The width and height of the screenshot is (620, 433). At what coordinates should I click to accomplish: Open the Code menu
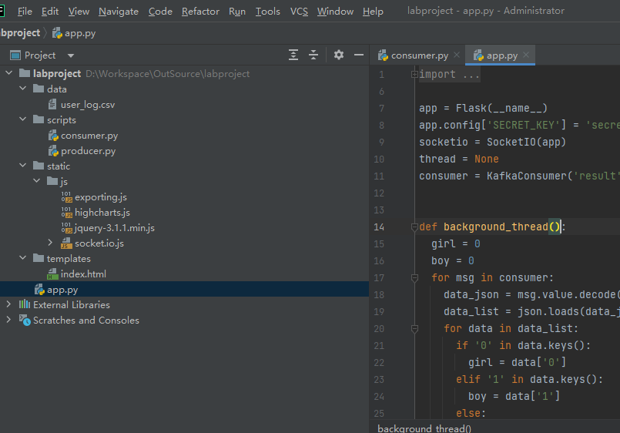click(x=160, y=12)
